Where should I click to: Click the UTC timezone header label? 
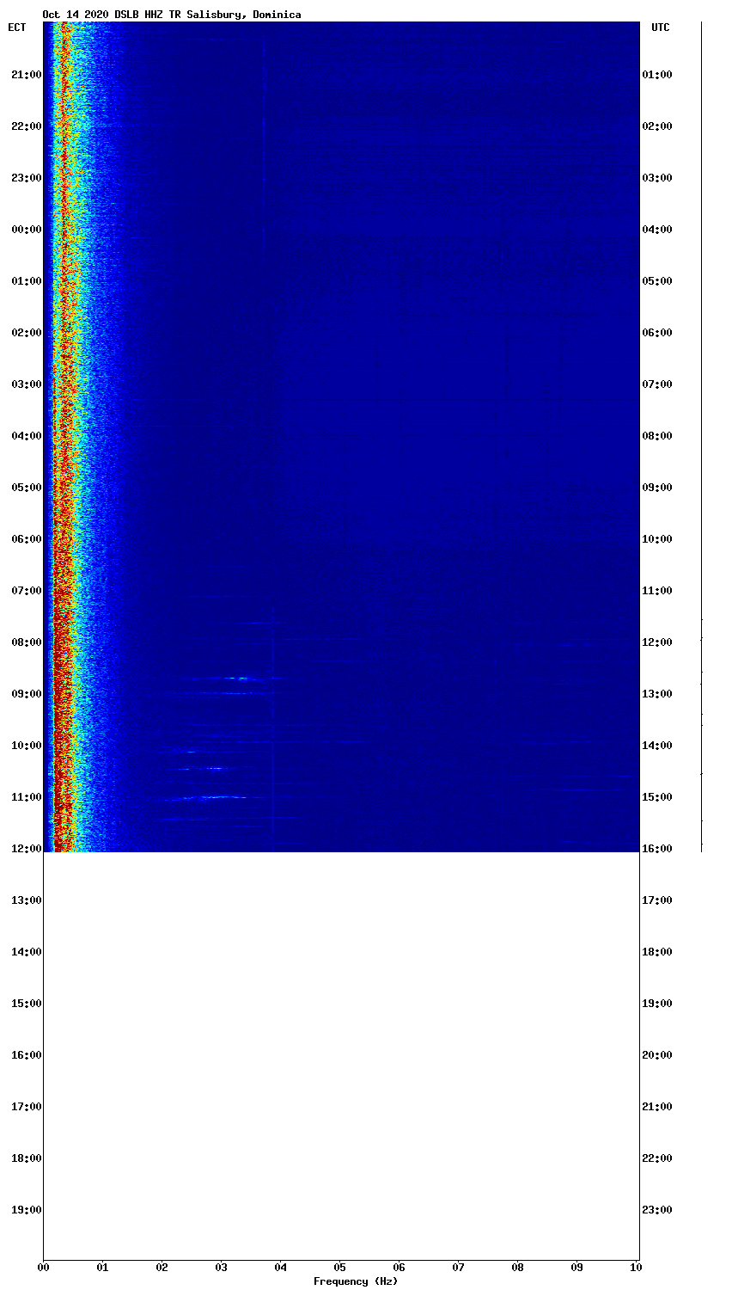660,28
